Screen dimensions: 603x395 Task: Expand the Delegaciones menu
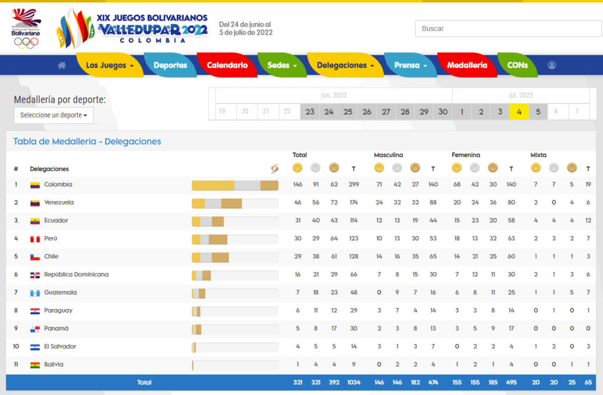point(345,65)
